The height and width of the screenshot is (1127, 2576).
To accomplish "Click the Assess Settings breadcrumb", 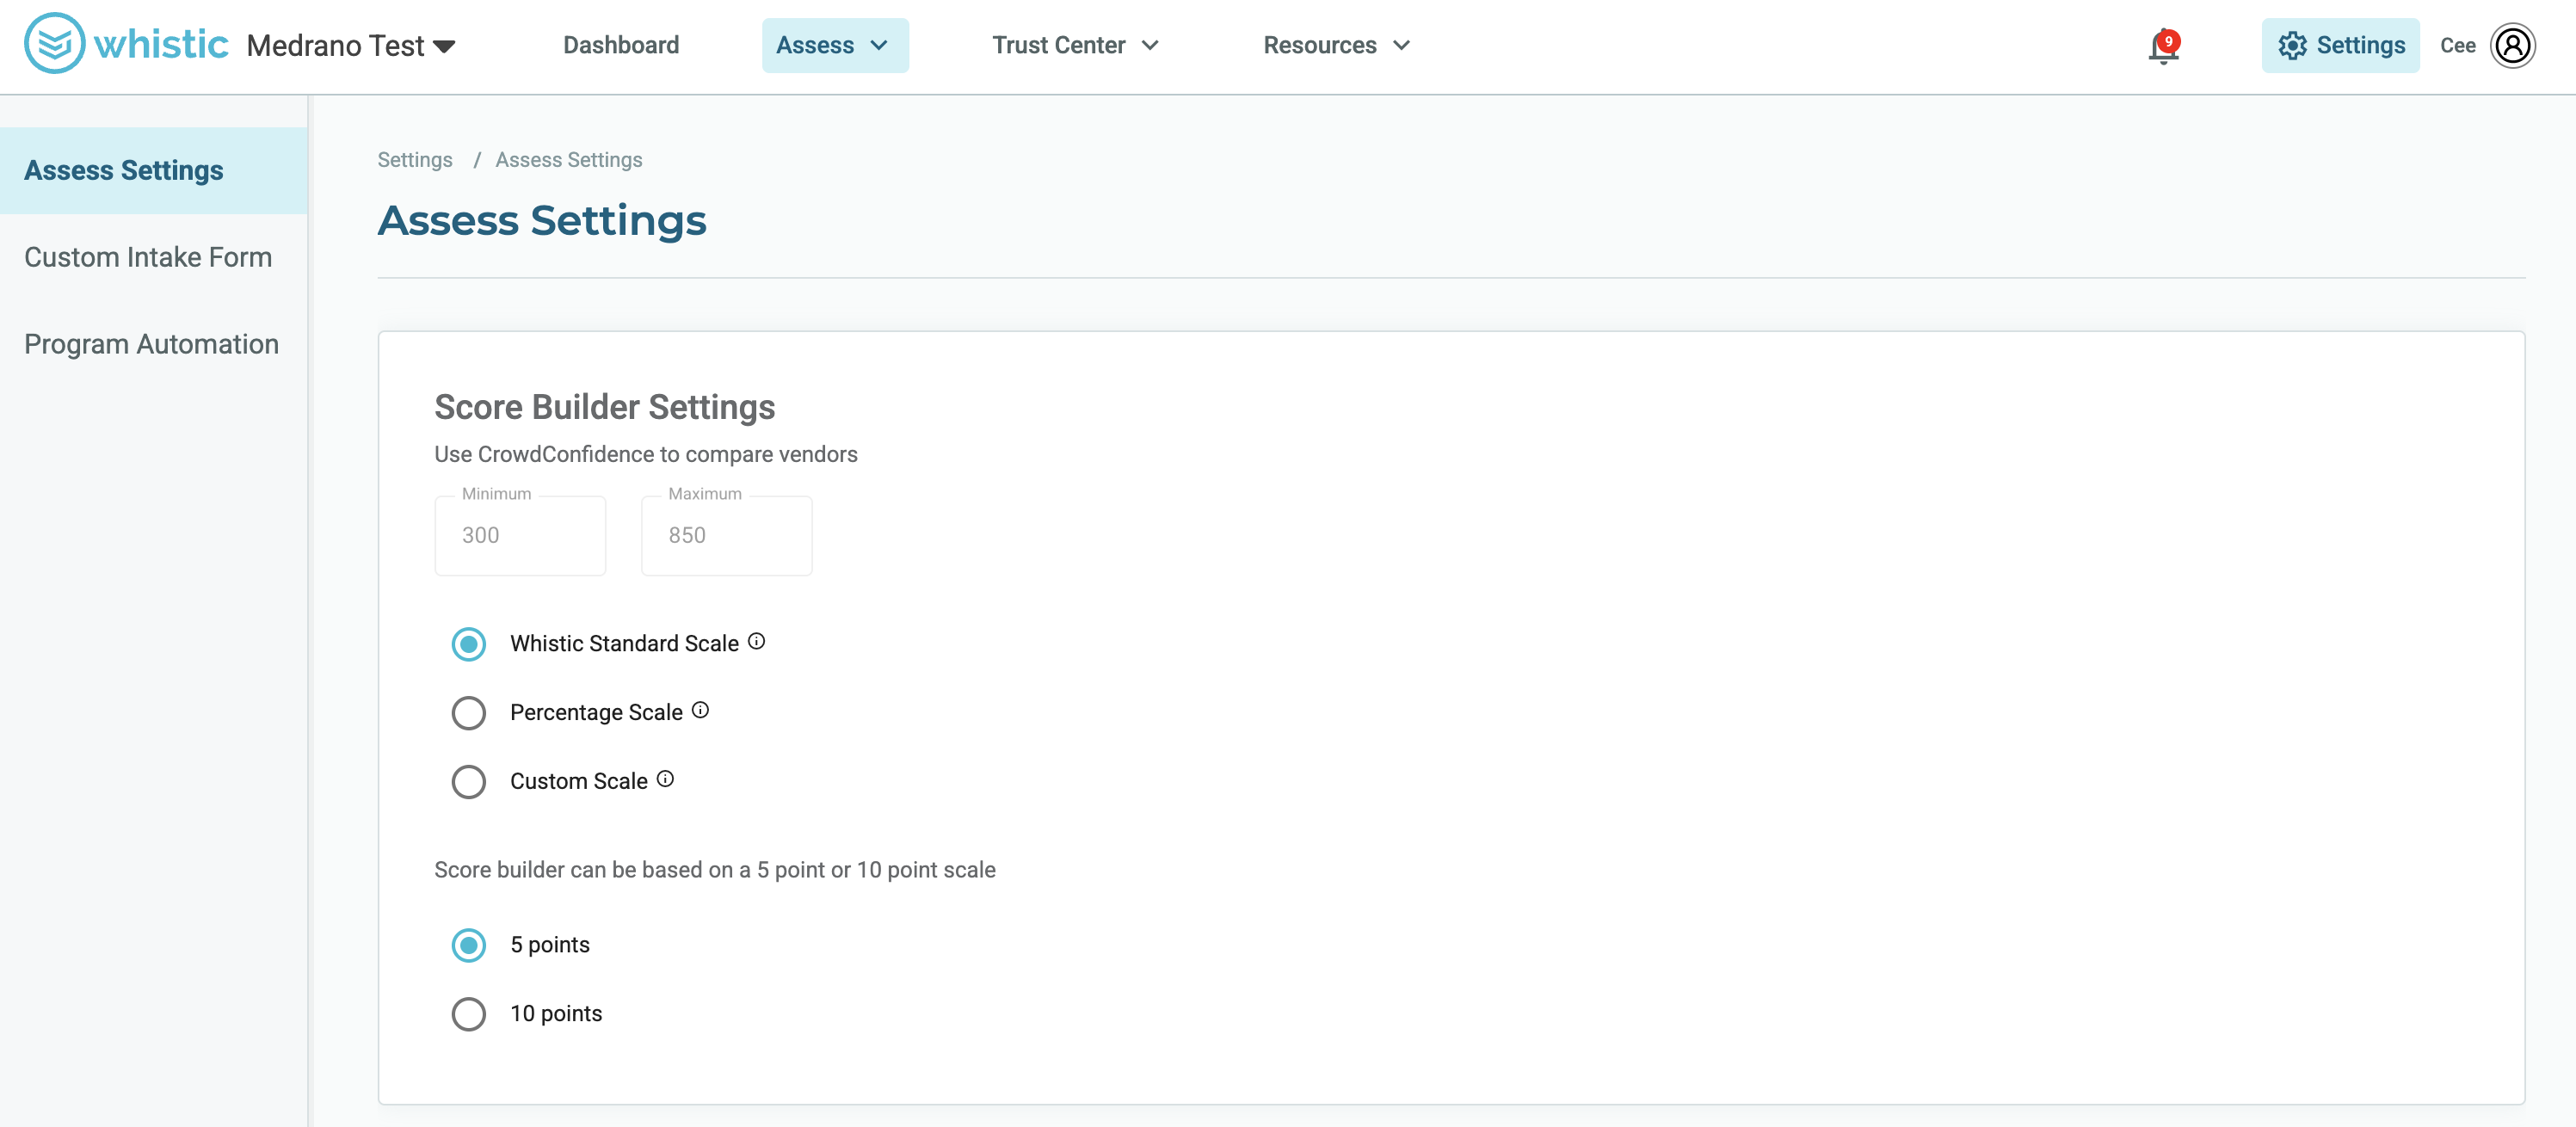I will click(x=569, y=160).
